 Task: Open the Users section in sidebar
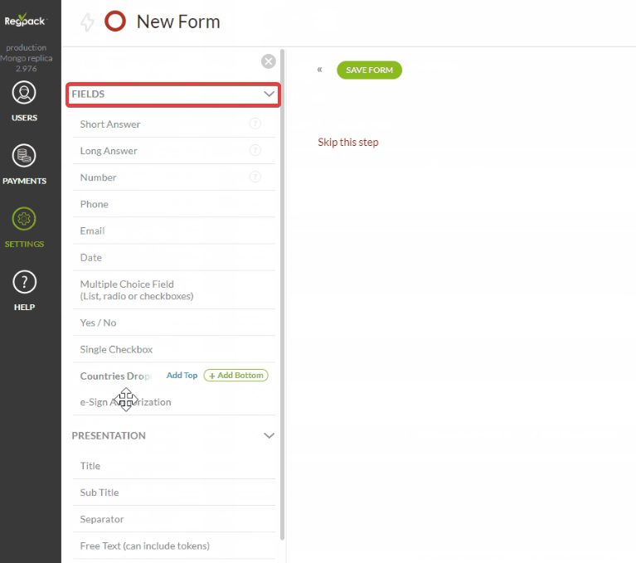(24, 93)
